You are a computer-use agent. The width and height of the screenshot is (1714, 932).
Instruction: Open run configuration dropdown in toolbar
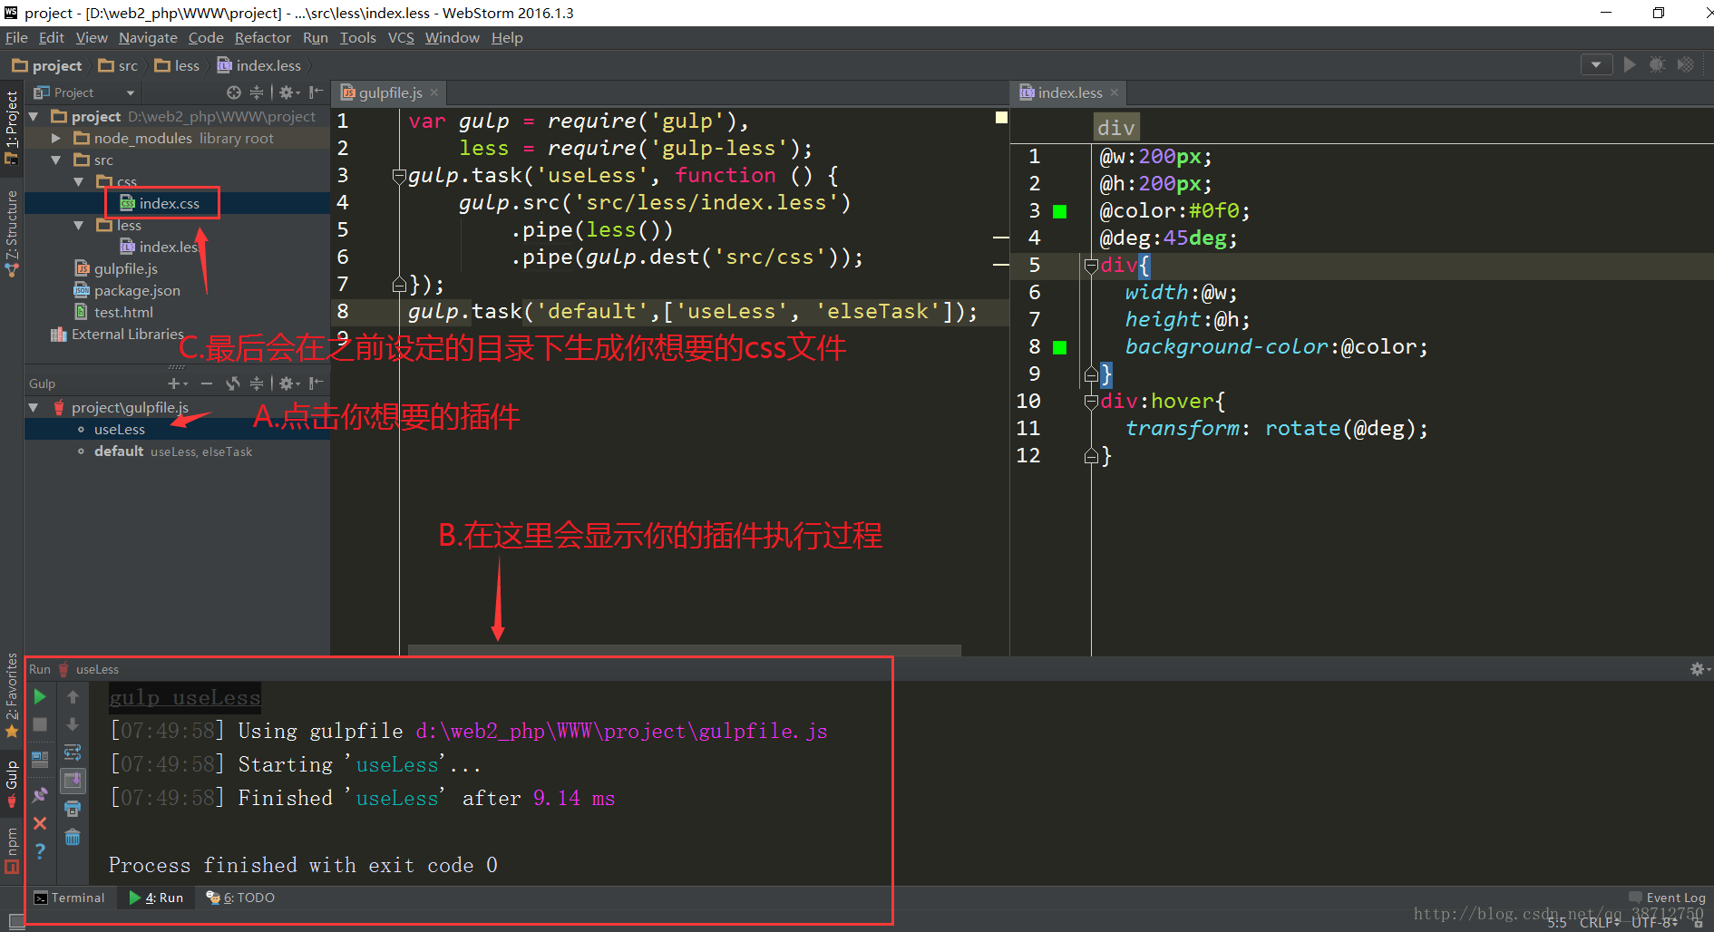tap(1596, 64)
